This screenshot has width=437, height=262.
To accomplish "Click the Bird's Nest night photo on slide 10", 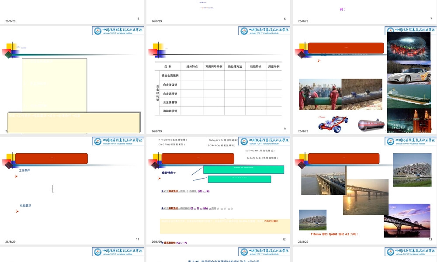I will (x=409, y=46).
